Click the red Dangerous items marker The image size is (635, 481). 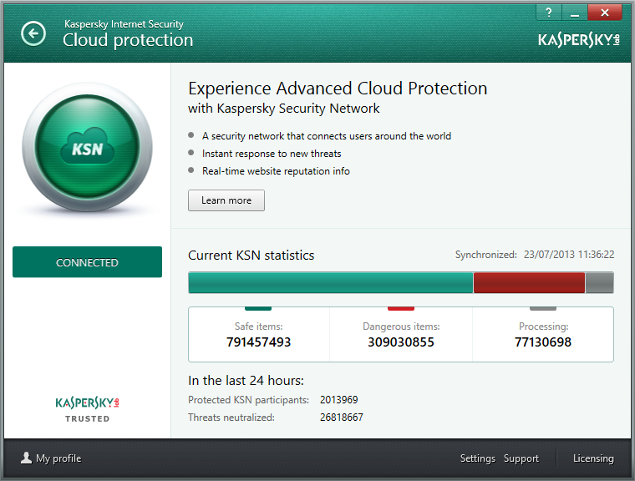coord(401,308)
